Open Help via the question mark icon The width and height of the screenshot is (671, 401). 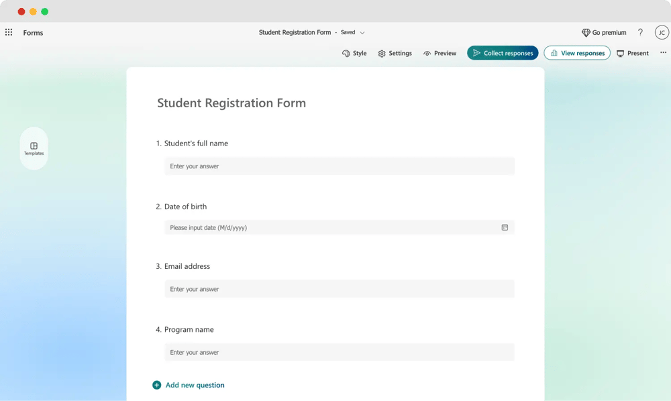(639, 32)
